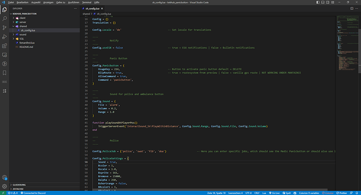Viewport: 361px width, 195px height.
Task: Open the Terminal menu
Action: click(86, 2)
